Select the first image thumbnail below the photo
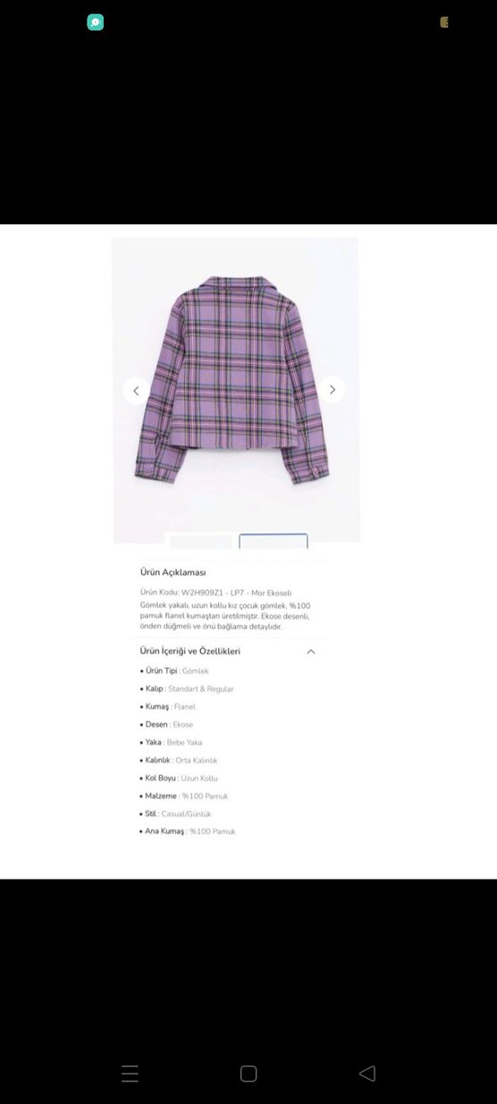497x1104 pixels. pyautogui.click(x=201, y=541)
